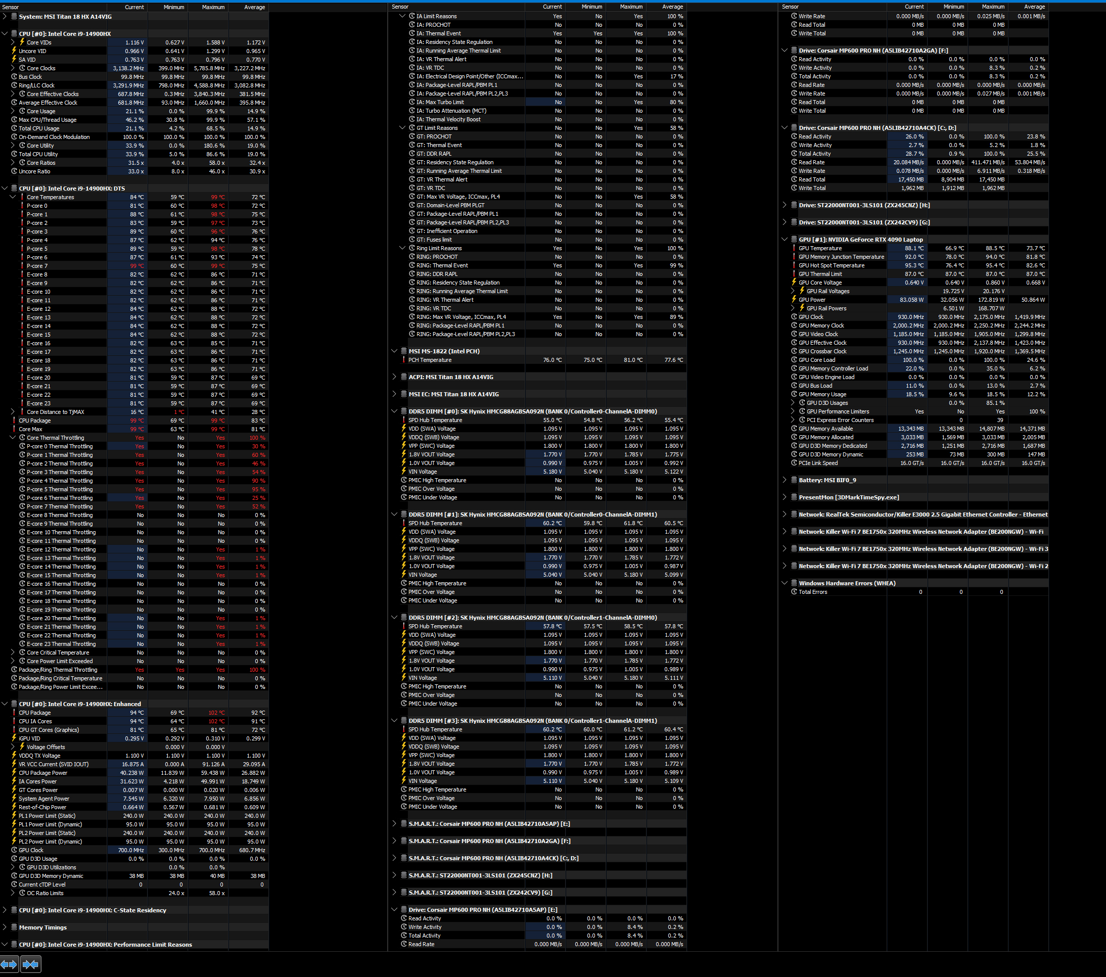
Task: Expand Drive ST22000NT001 (ZX245CNZ) [H:]
Action: pos(785,205)
